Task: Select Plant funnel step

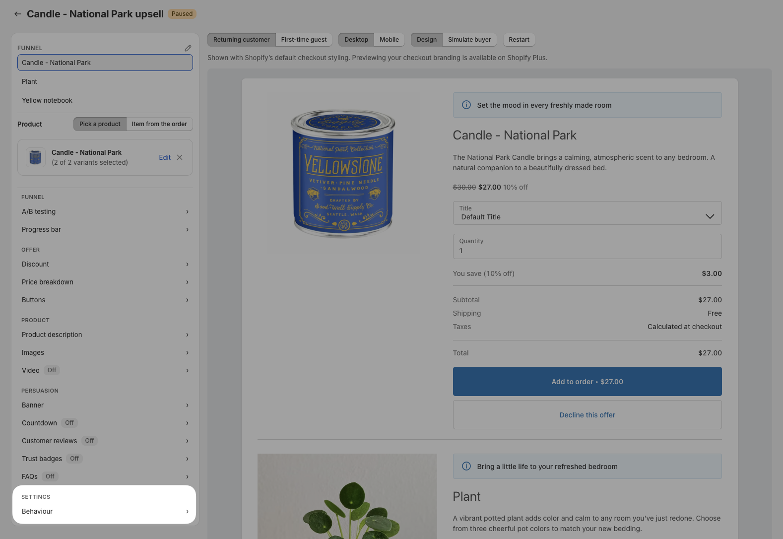Action: pyautogui.click(x=105, y=81)
